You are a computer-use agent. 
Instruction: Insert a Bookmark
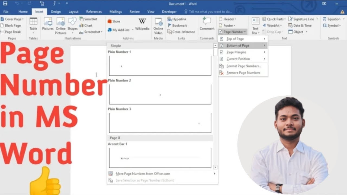click(x=177, y=25)
